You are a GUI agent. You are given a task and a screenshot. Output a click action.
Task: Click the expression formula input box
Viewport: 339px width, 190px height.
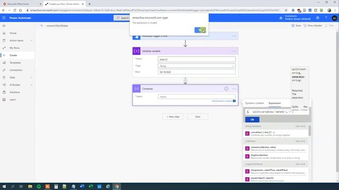pyautogui.click(x=277, y=112)
